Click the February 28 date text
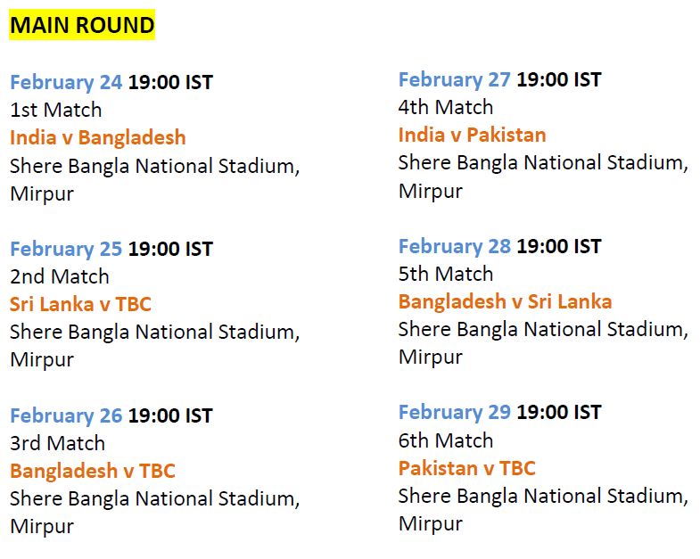This screenshot has width=700, height=559. point(455,246)
